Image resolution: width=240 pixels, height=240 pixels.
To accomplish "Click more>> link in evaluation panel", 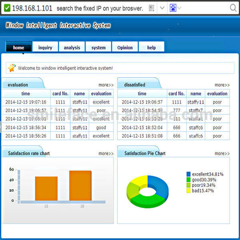I will 106,85.
